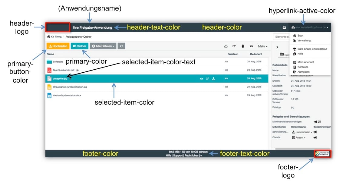343x186 pixels.
Task: Open the user account dropdown in header
Action: 310,28
